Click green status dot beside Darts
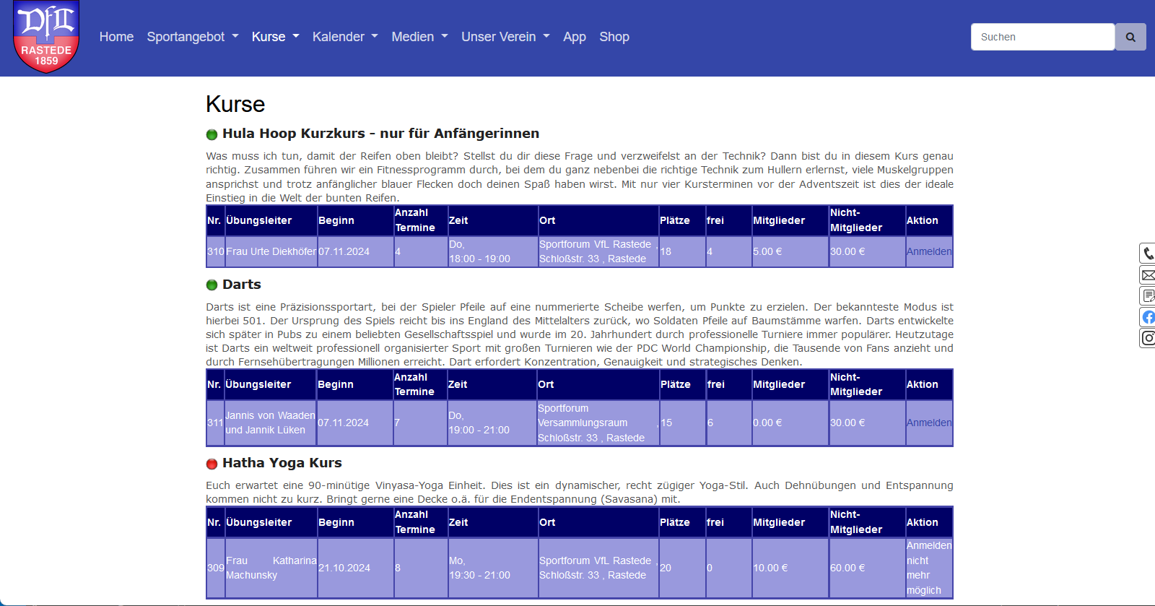 click(x=212, y=285)
